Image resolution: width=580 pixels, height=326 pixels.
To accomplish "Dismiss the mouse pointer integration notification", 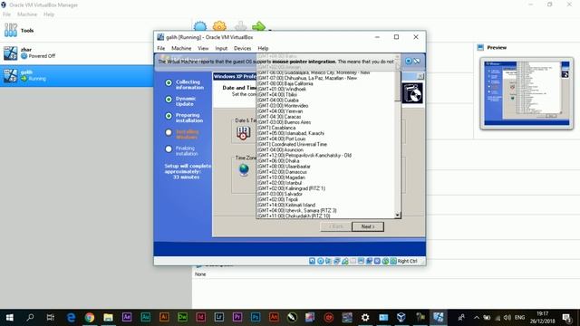I will (409, 61).
